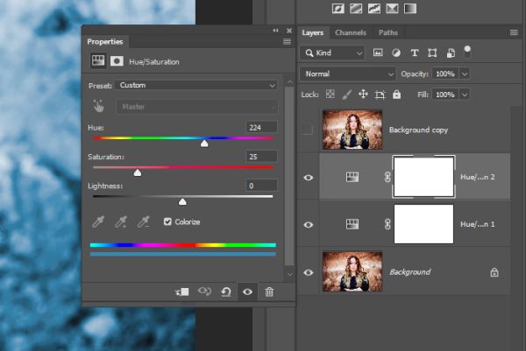This screenshot has height=351, width=526.
Task: Select the on-image adjustment hand tool
Action: click(98, 106)
